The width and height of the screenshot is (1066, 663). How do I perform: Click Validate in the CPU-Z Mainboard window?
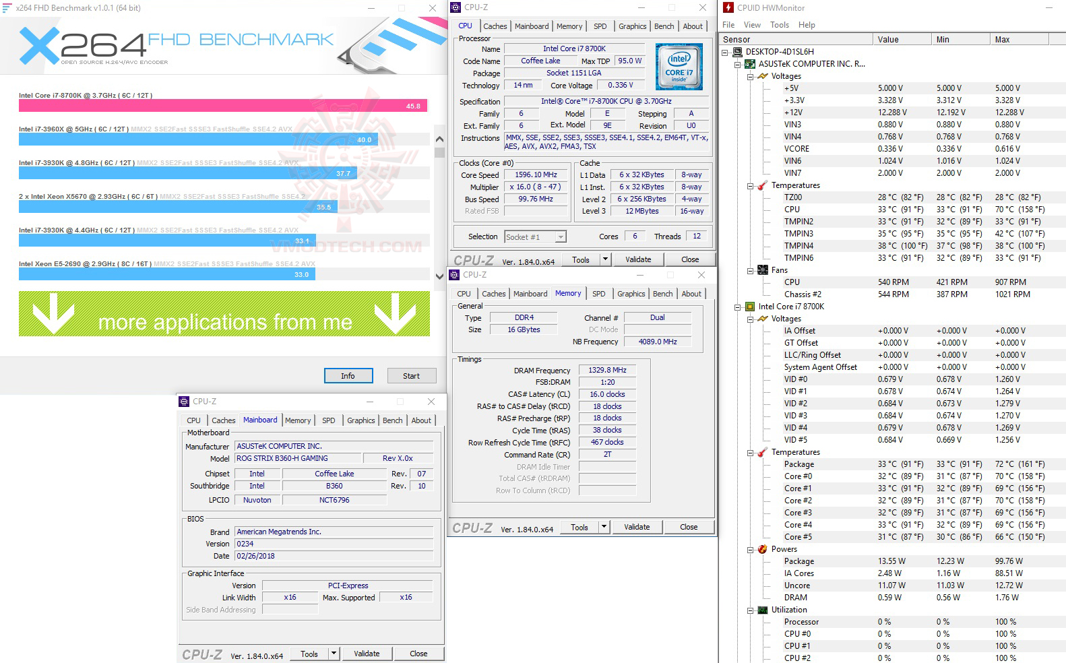pos(367,654)
